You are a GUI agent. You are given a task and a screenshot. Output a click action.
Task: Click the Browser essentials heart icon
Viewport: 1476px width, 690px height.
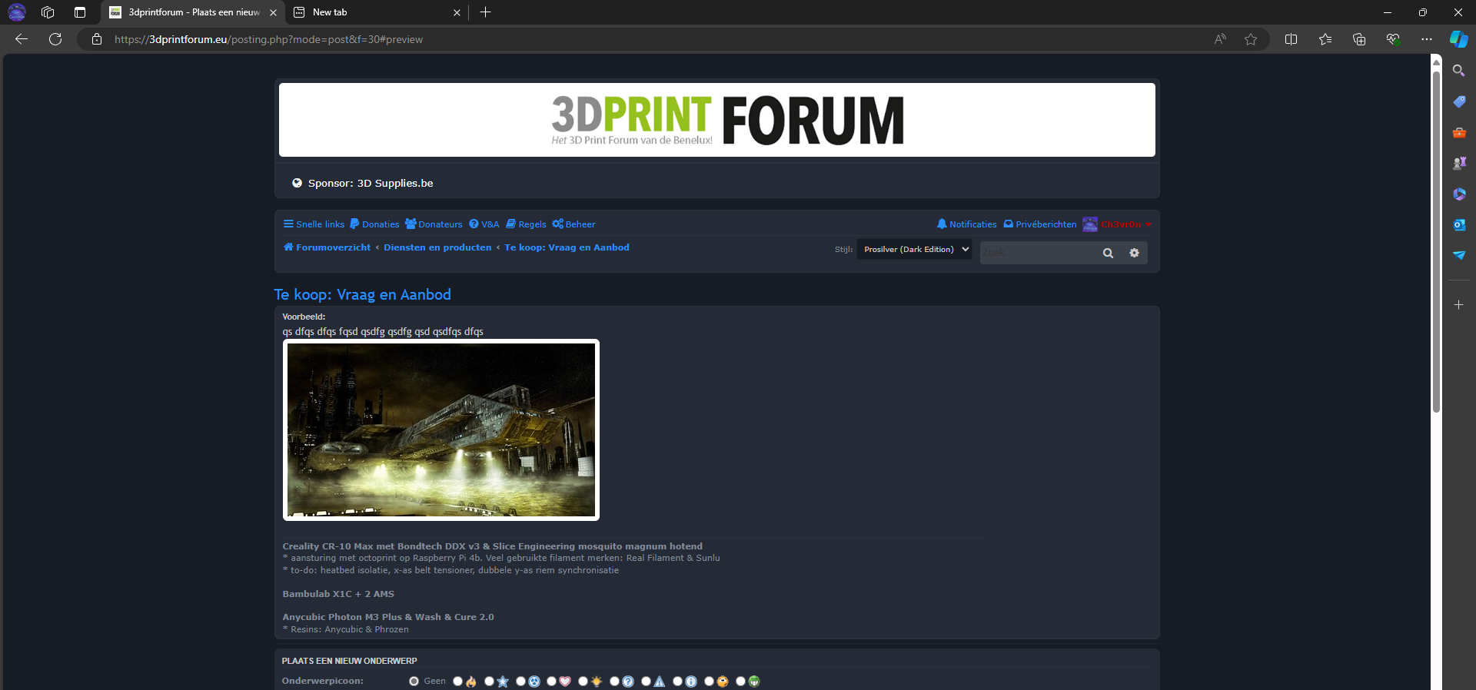(x=1393, y=39)
